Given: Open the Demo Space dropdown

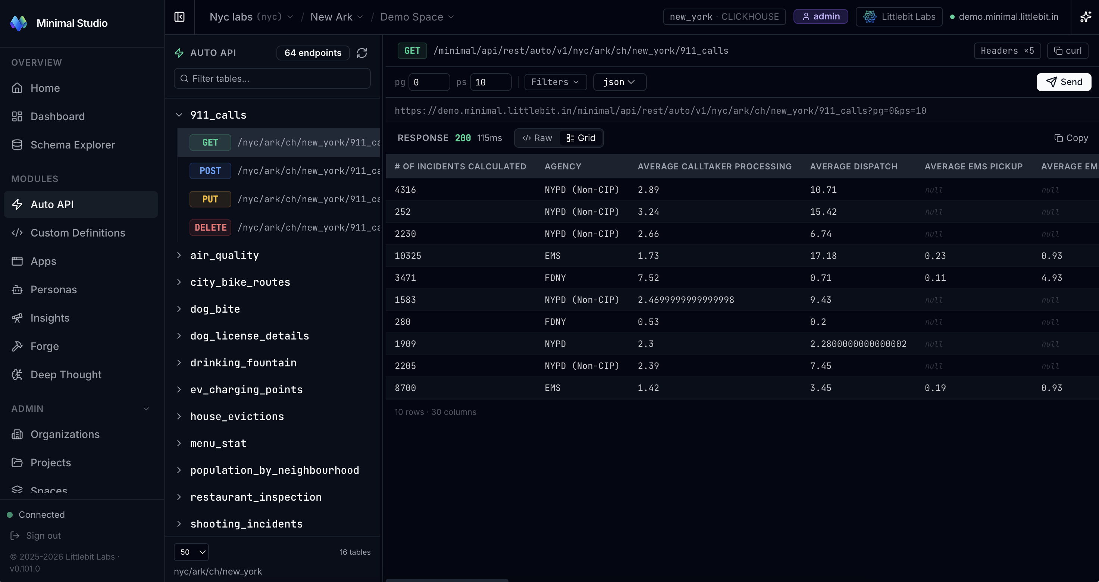Looking at the screenshot, I should point(416,17).
